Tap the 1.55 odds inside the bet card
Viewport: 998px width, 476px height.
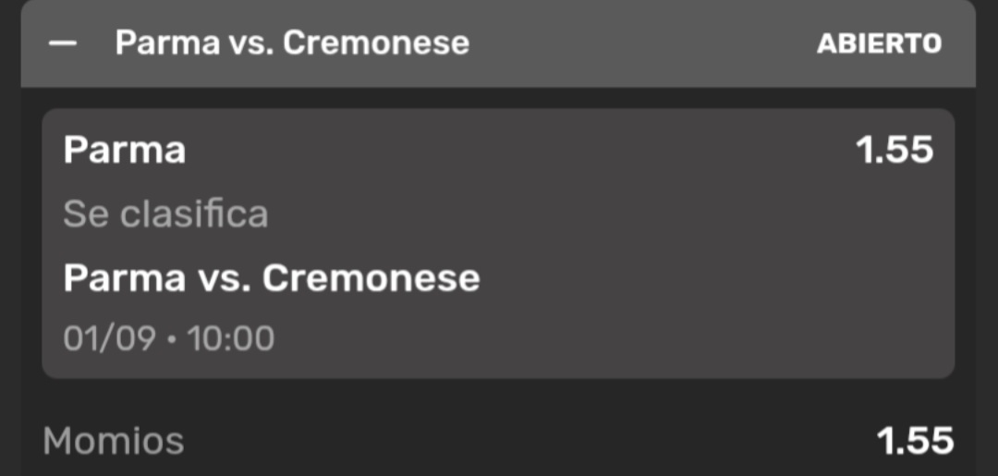(895, 151)
